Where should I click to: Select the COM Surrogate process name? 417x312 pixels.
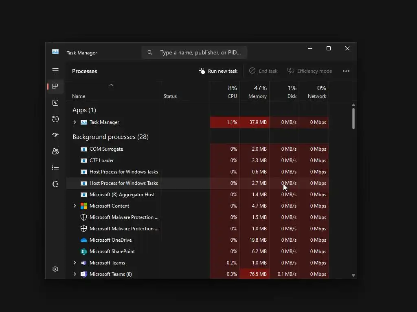[106, 149]
